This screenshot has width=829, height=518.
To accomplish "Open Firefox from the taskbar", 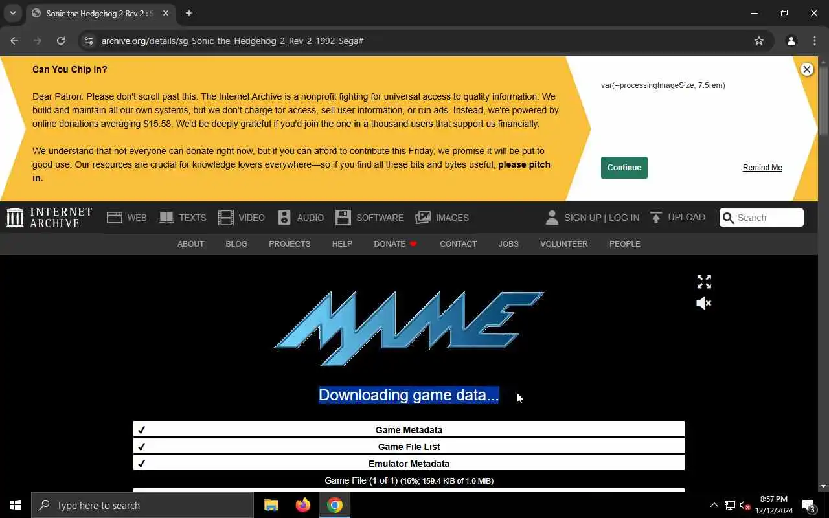I will [x=302, y=505].
